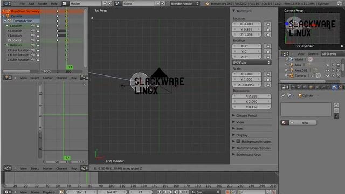Viewport: 345px width, 194px height.
Task: Enable the Background Images checkbox
Action: (238, 141)
